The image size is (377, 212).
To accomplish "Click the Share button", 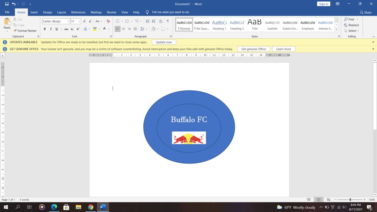I will 366,12.
